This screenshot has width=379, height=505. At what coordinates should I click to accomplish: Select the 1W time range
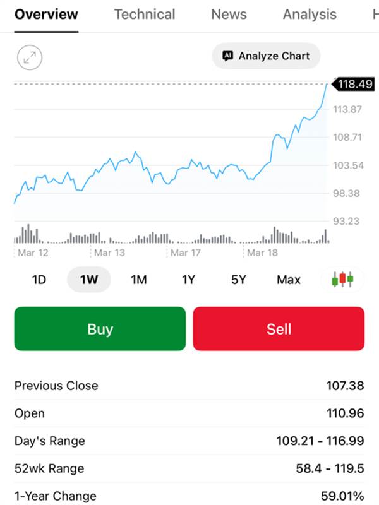tap(89, 280)
